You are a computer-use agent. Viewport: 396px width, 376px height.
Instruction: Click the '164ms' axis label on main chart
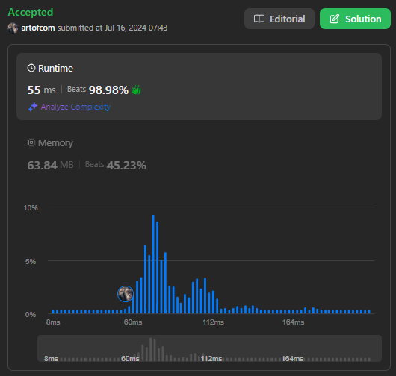(x=293, y=322)
